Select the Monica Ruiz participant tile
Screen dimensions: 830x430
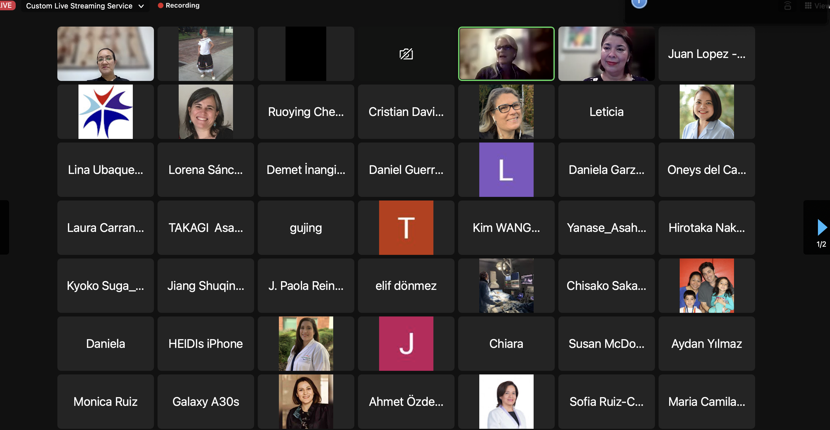[x=105, y=402]
